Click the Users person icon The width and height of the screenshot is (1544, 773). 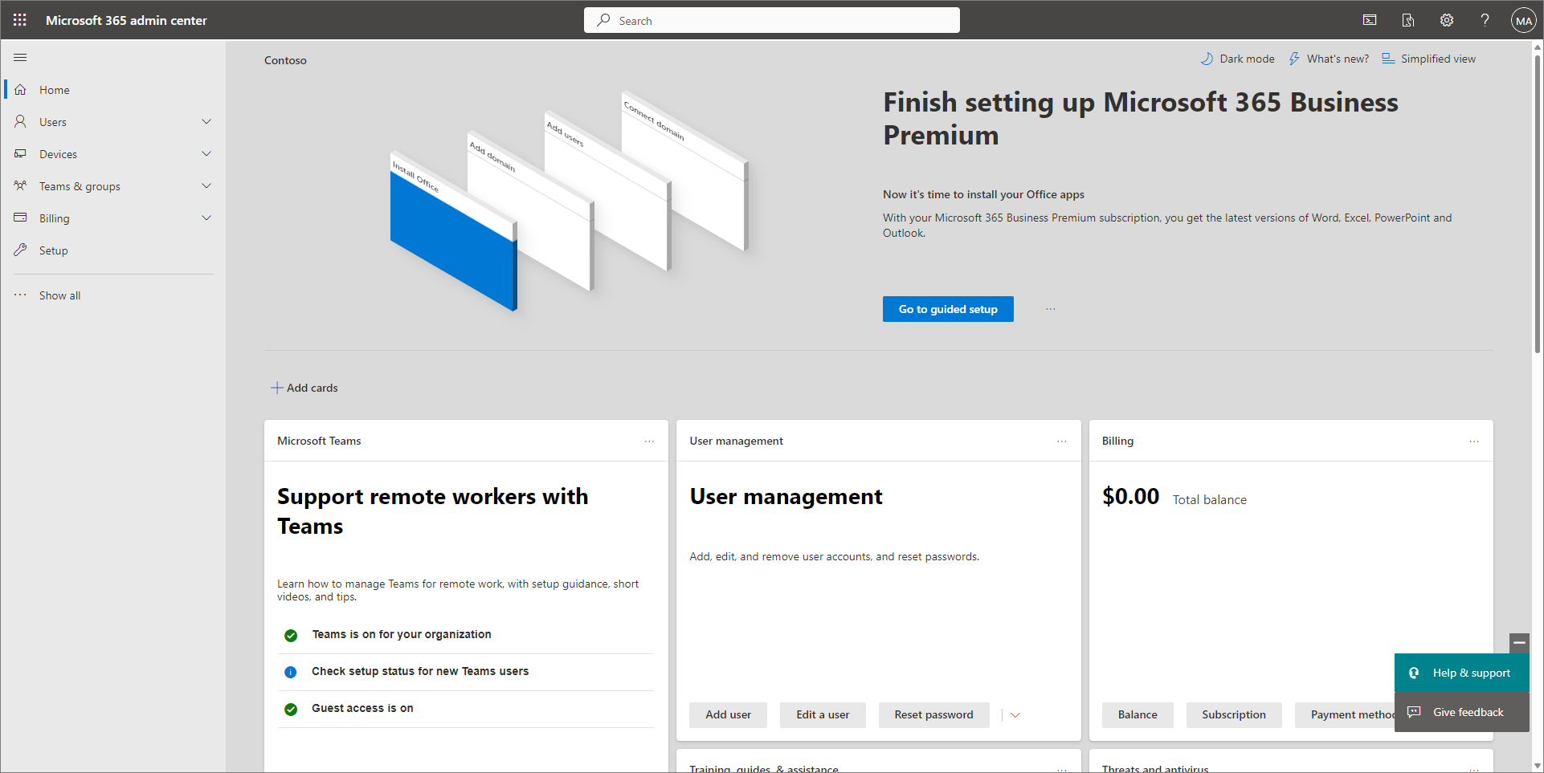pyautogui.click(x=21, y=122)
